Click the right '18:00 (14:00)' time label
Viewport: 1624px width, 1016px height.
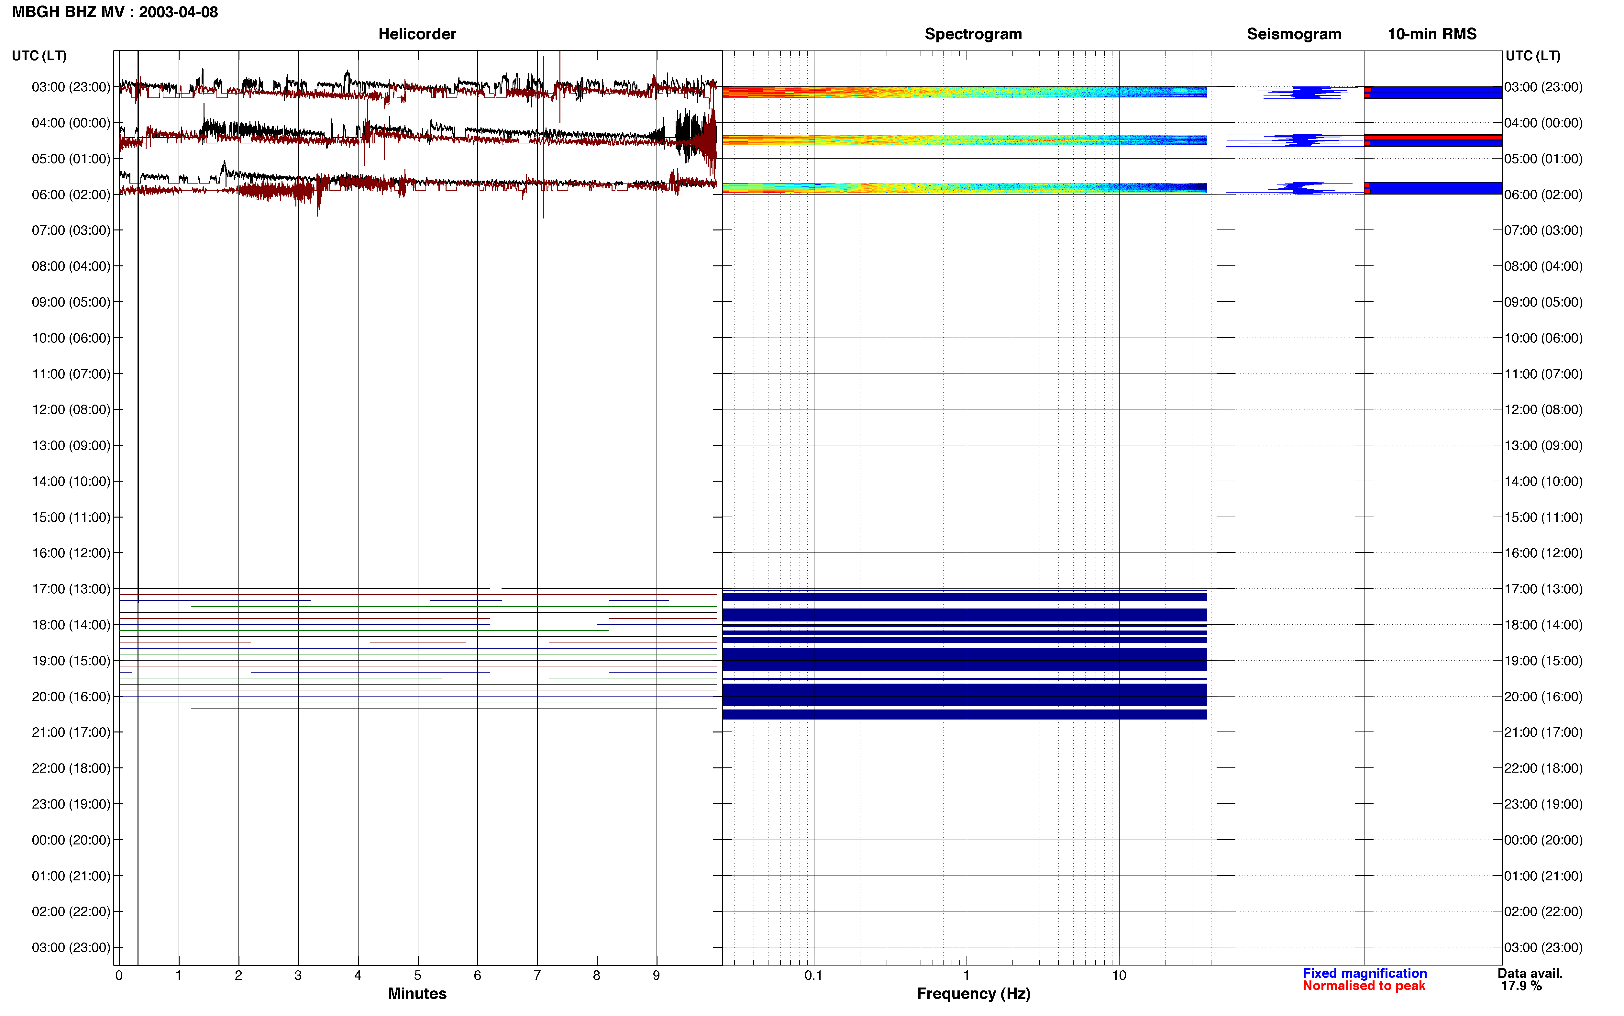[x=1543, y=625]
